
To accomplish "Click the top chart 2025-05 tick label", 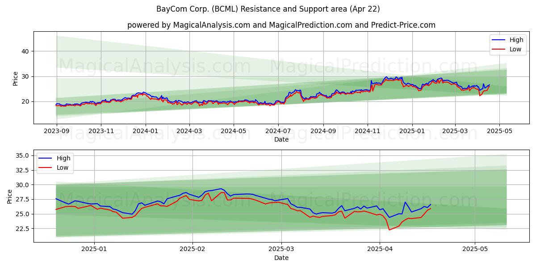I will (499, 131).
